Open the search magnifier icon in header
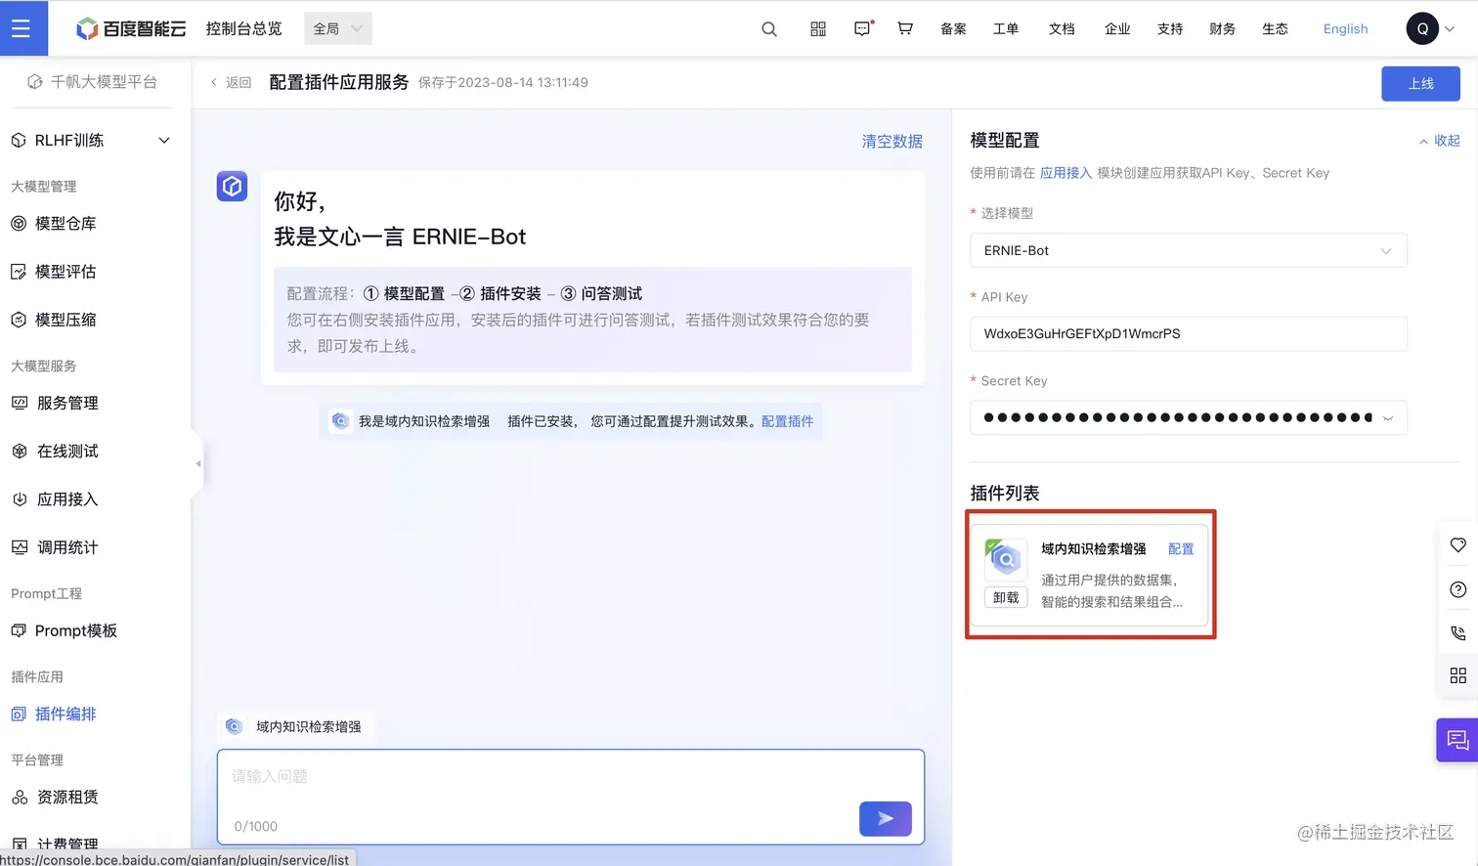 769,29
